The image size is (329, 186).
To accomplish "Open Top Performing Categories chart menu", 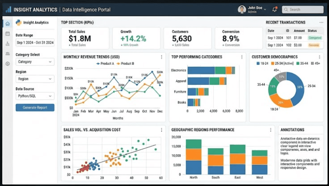I will pos(242,57).
